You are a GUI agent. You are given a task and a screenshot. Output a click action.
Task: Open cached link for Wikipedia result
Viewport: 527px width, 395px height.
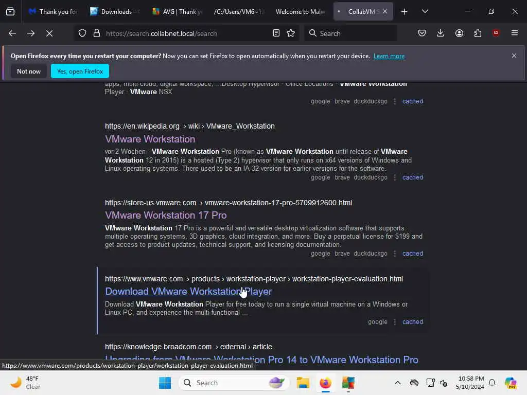pos(413,177)
